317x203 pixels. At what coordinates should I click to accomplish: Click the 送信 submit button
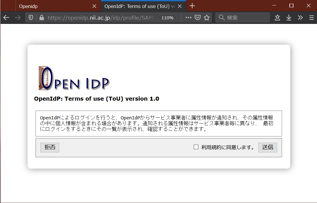pyautogui.click(x=268, y=148)
